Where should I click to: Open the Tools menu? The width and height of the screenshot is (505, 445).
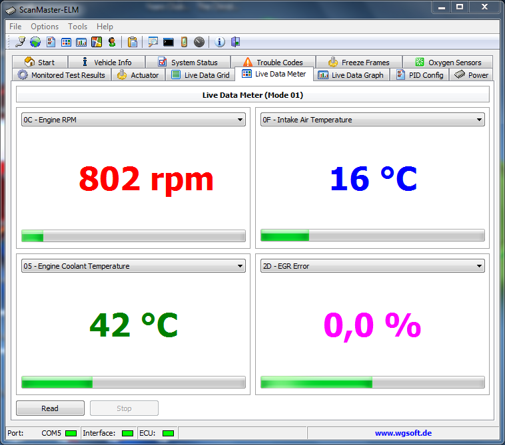click(78, 27)
